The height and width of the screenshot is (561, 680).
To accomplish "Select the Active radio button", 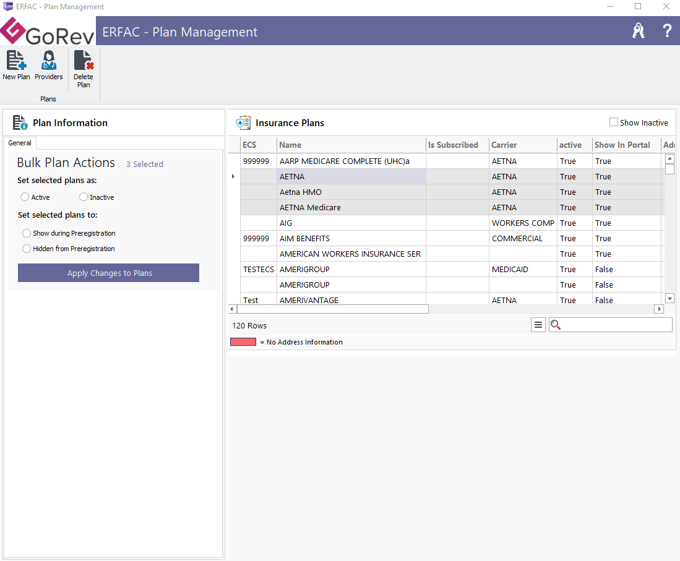I will (x=25, y=197).
